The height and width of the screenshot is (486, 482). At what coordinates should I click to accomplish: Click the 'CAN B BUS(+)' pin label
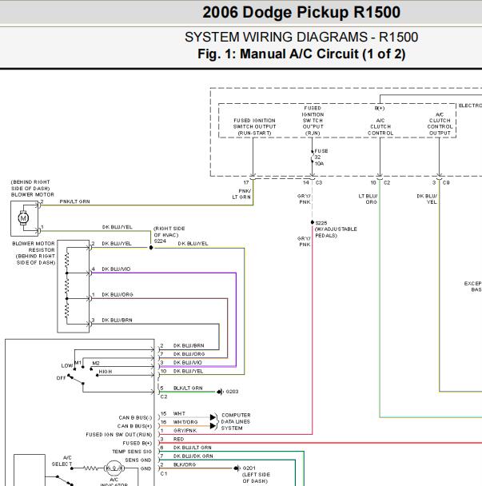point(134,426)
